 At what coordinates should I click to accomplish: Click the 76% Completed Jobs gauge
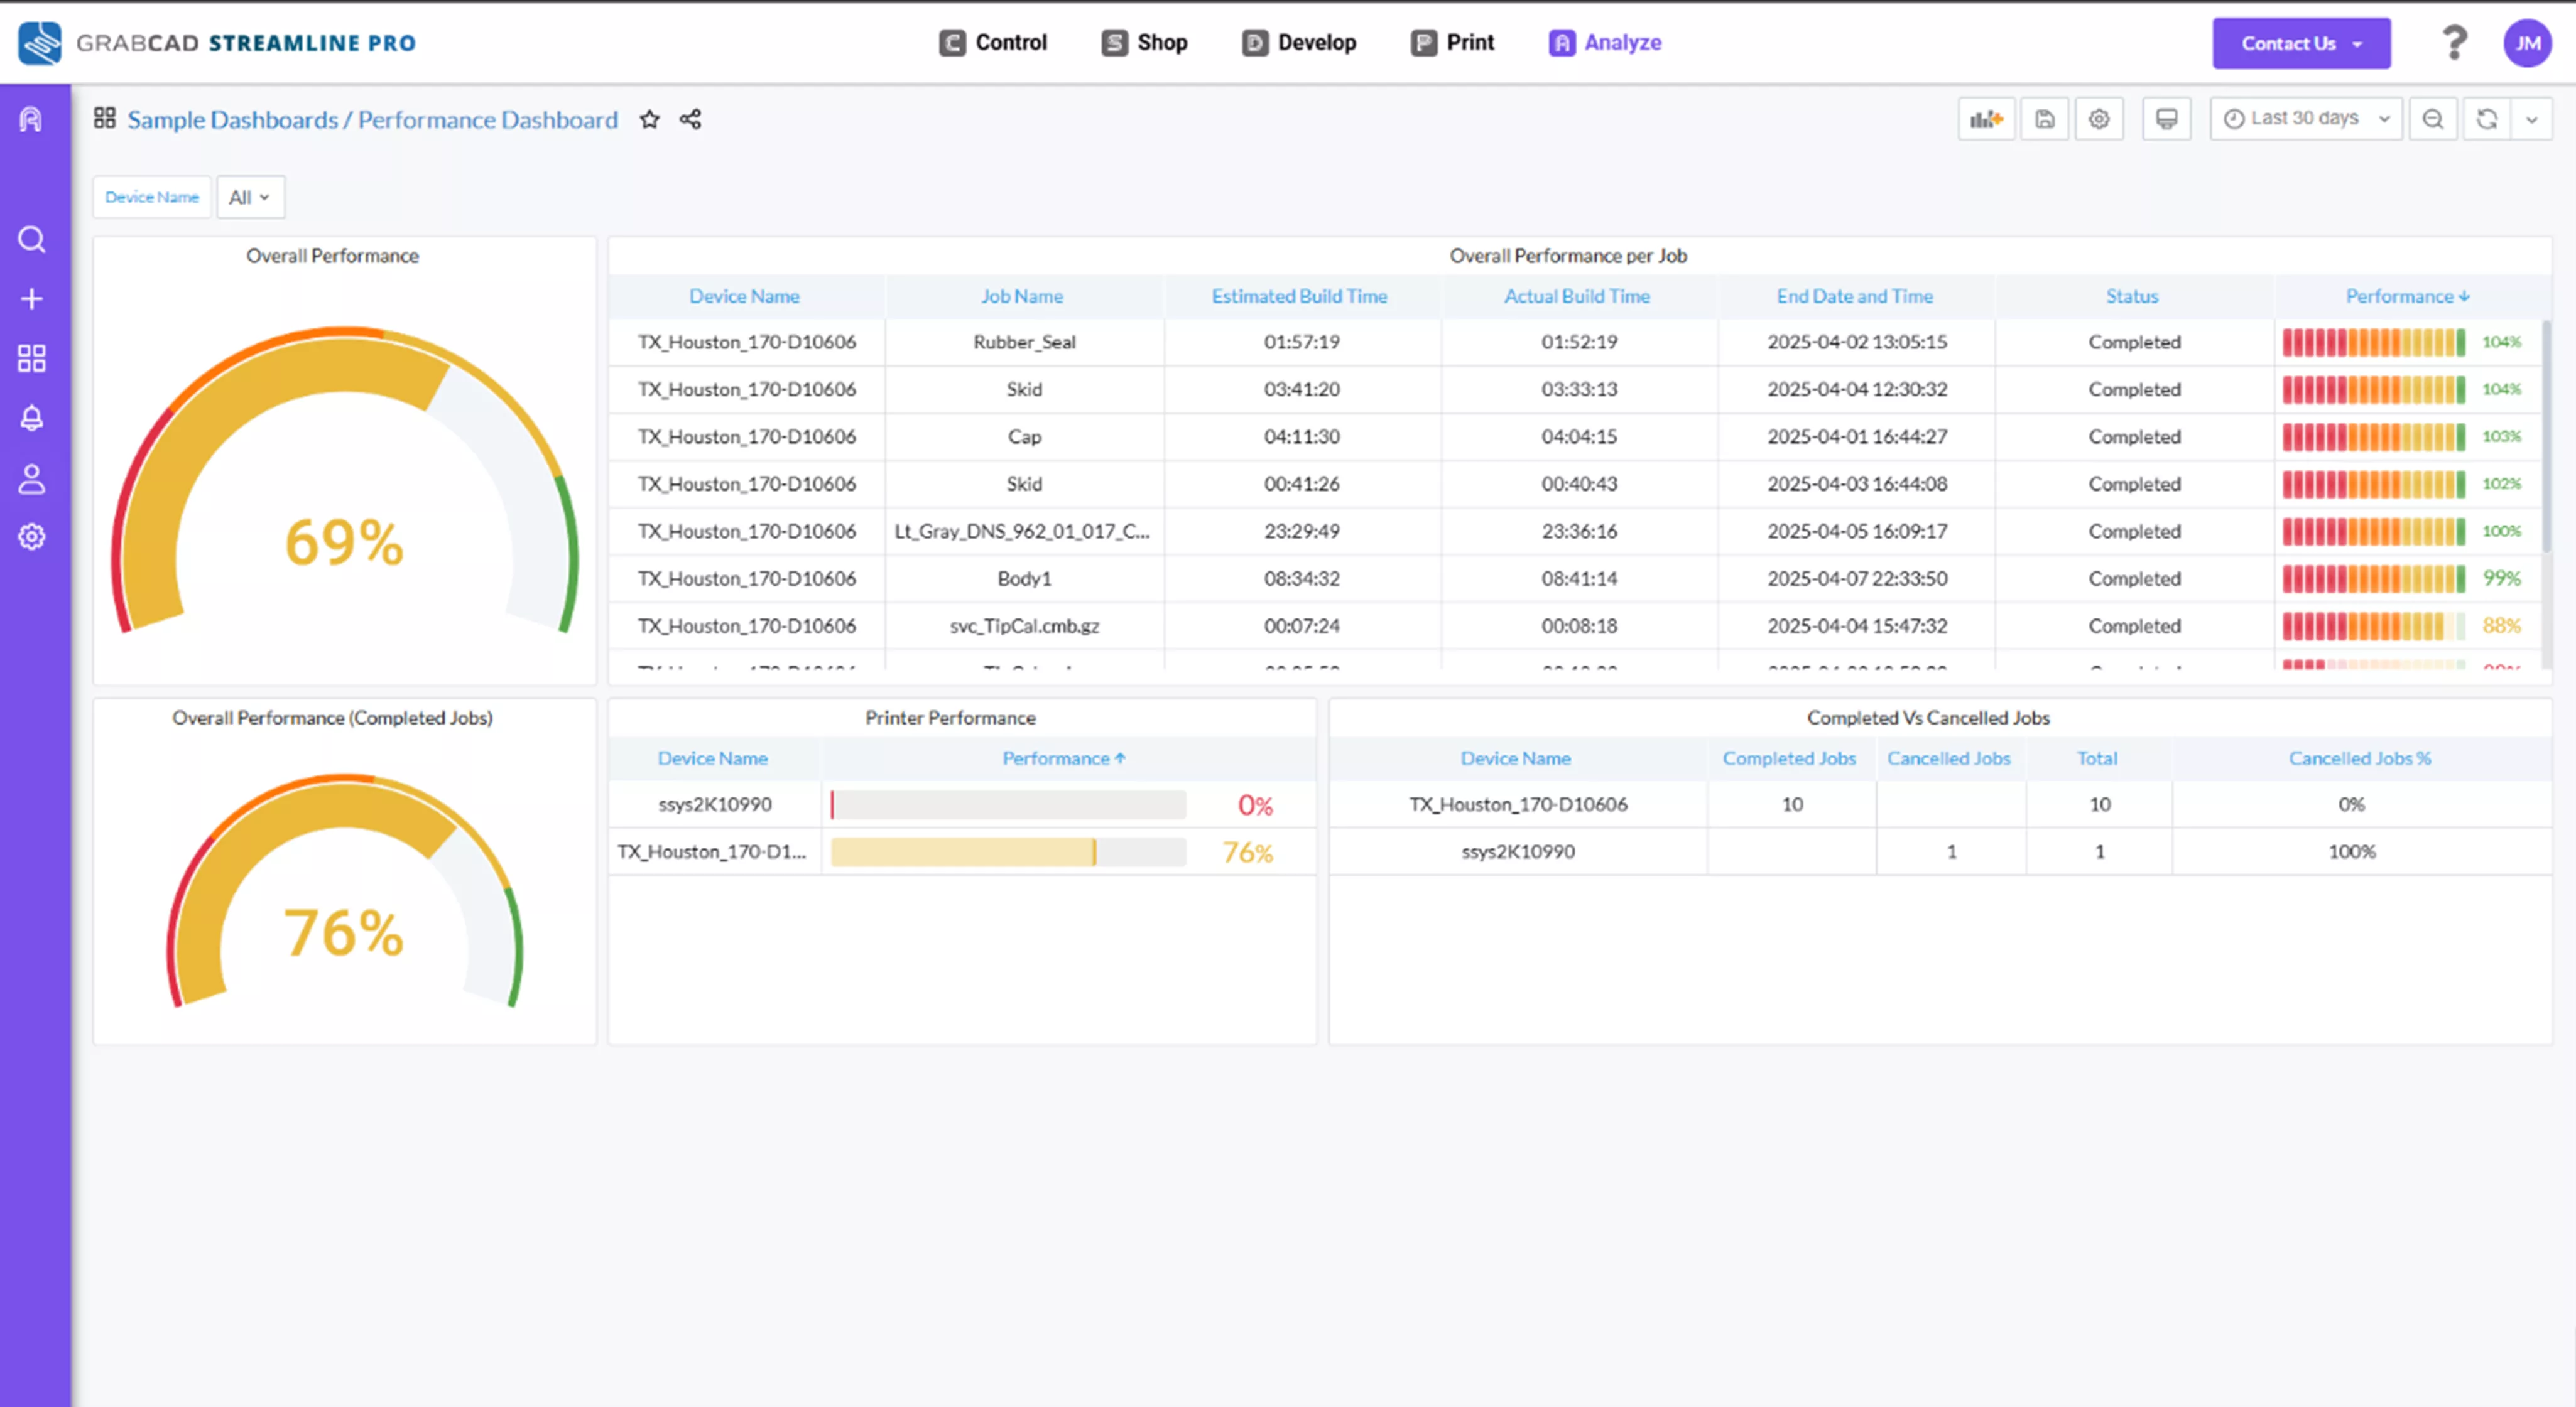(344, 890)
